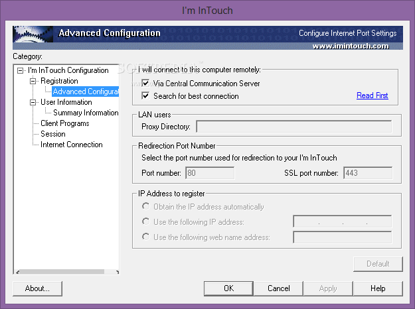Open Help for this dialog

click(378, 288)
